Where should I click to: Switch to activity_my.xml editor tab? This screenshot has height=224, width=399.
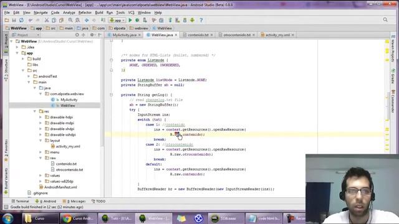pos(277,35)
